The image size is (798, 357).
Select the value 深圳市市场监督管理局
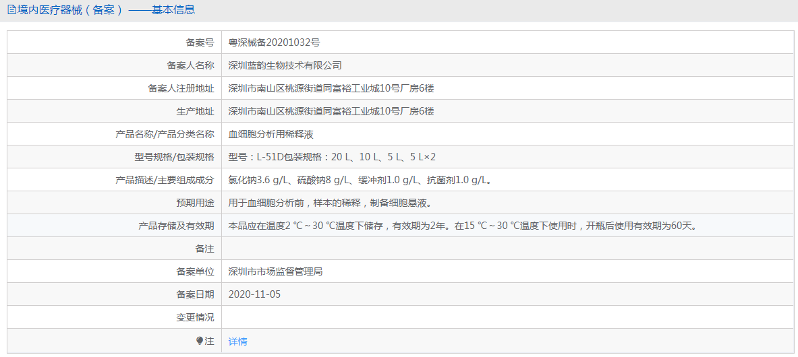[275, 271]
